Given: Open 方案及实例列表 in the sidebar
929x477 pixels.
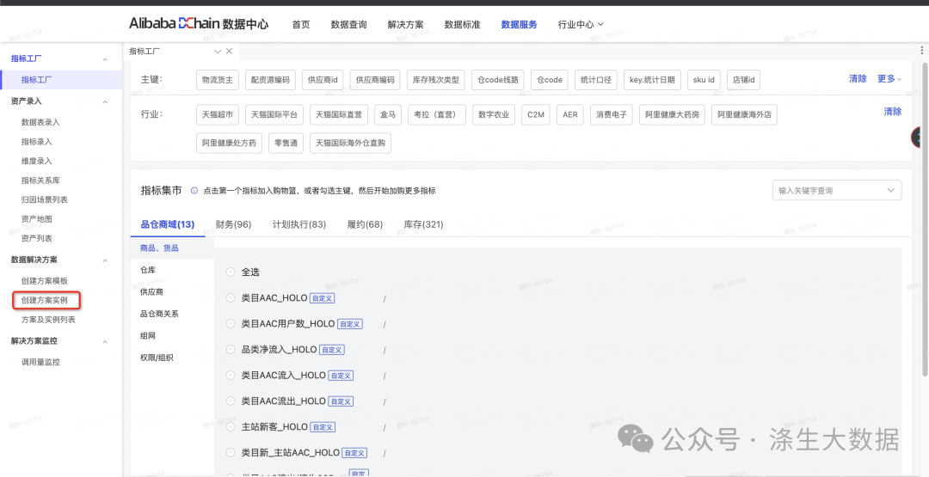Looking at the screenshot, I should click(x=48, y=320).
